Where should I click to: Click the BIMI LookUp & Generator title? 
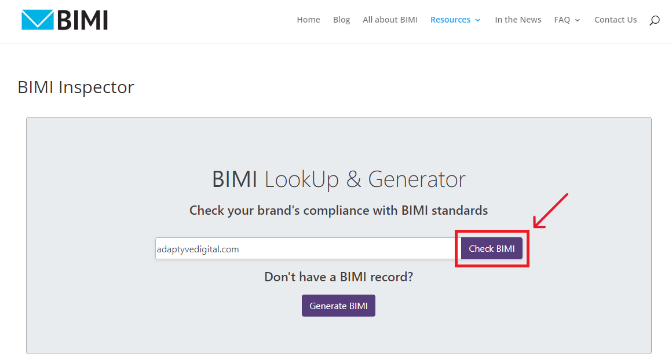coord(338,179)
